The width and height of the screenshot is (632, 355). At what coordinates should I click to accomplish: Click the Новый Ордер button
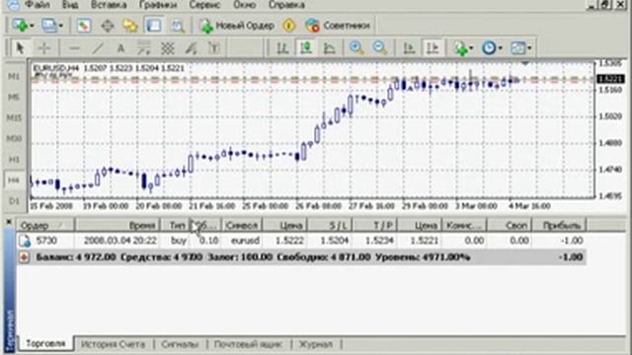[x=237, y=26]
